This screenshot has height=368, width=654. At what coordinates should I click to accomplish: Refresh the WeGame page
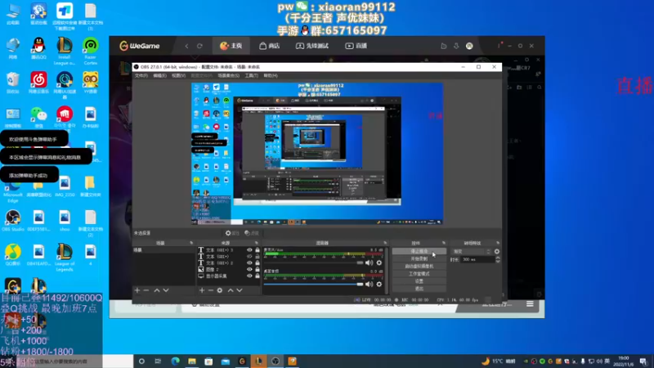tap(199, 46)
